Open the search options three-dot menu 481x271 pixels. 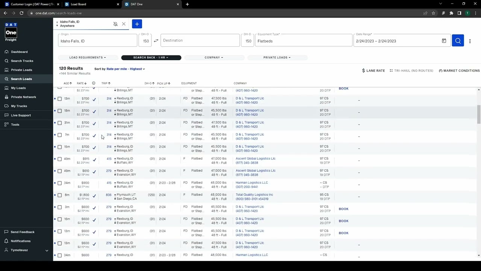(x=470, y=41)
